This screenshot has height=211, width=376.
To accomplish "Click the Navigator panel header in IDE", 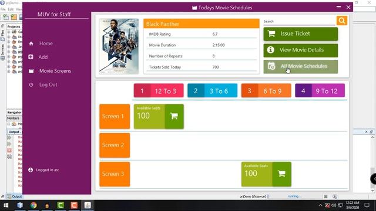I will click(x=14, y=112).
